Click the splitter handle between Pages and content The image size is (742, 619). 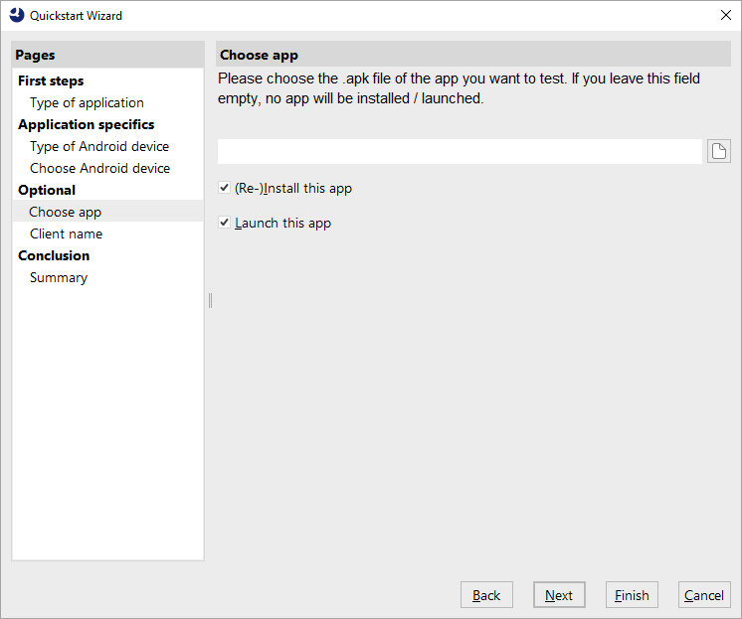pyautogui.click(x=210, y=300)
